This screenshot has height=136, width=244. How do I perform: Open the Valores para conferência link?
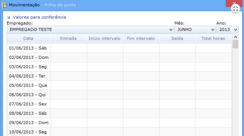tap(39, 17)
